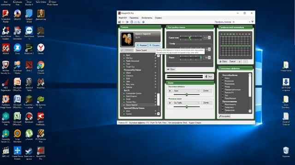
Task: Launch Hotspot Shield from the desktop
Action: (x=29, y=16)
